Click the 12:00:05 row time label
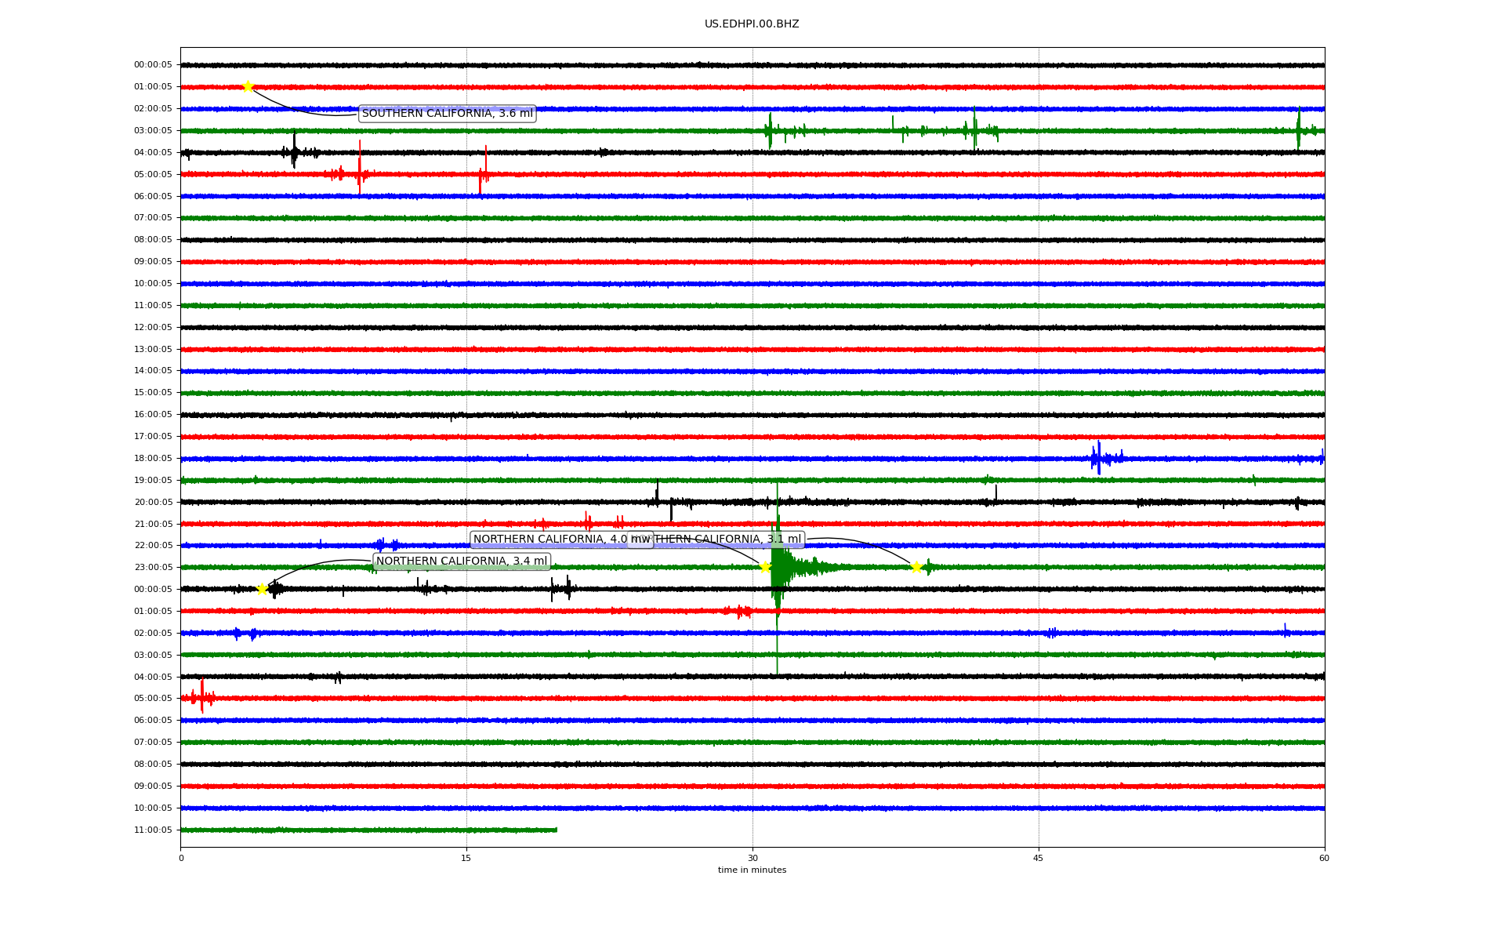 [x=153, y=328]
